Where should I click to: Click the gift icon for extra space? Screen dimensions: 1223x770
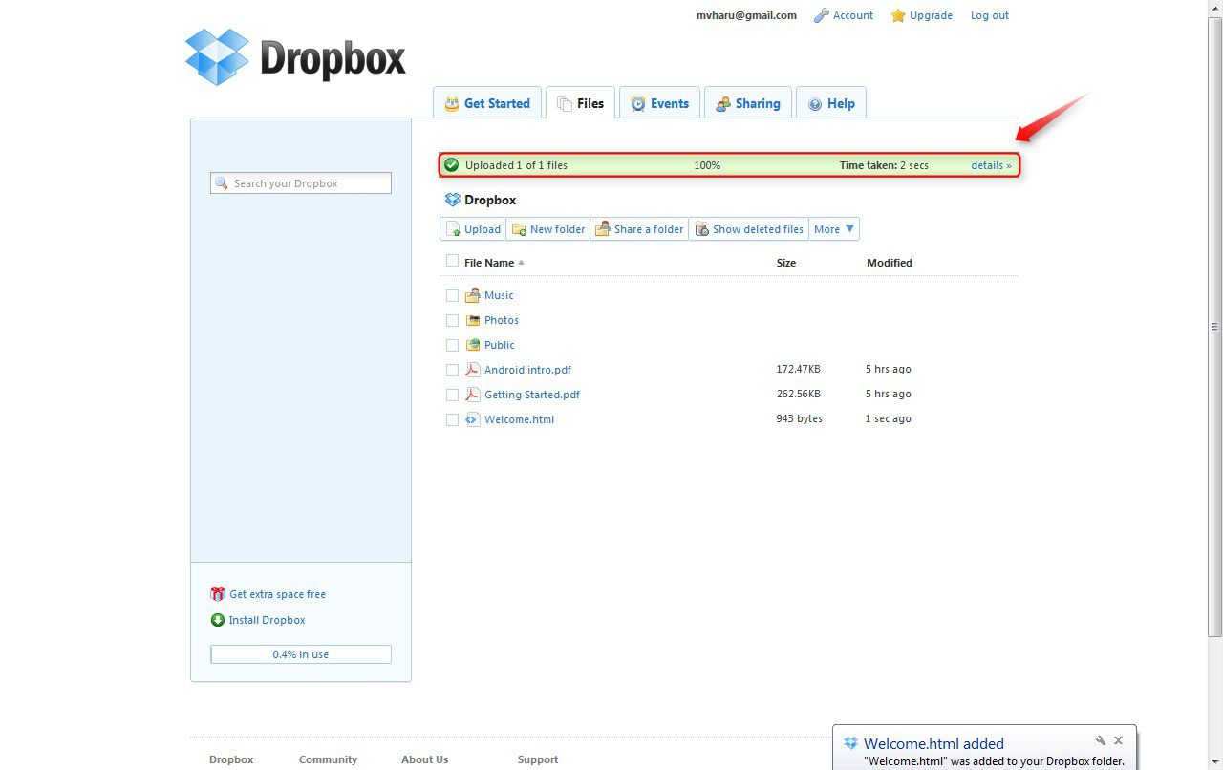(218, 594)
